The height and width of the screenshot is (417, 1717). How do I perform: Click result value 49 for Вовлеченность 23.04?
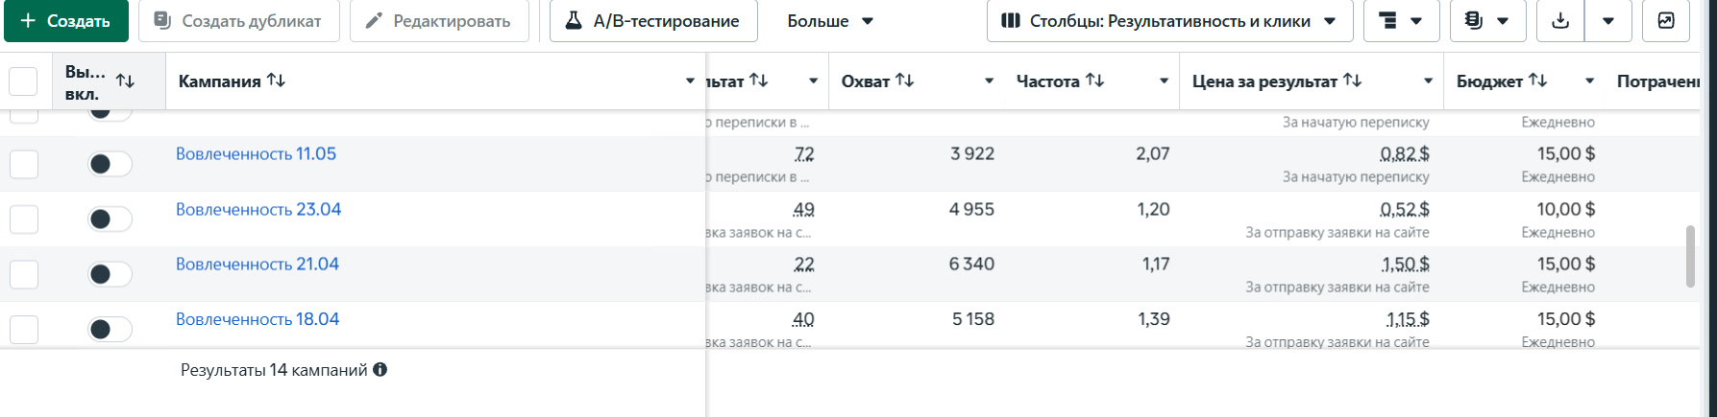803,210
